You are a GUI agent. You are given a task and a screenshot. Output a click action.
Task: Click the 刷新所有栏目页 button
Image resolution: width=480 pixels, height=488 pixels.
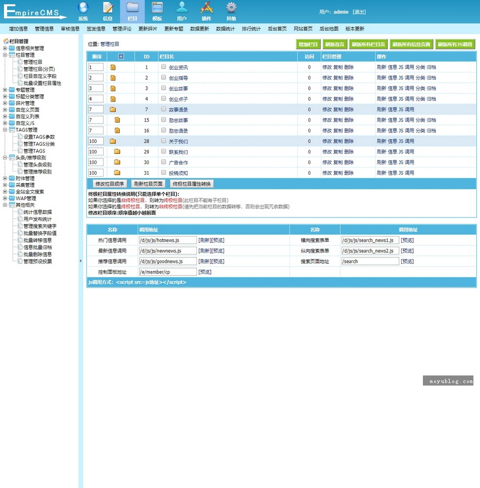click(x=368, y=44)
